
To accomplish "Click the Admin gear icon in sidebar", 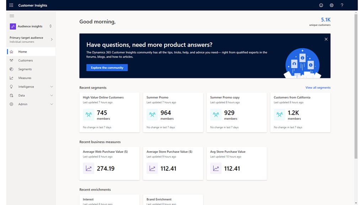I will (11, 104).
